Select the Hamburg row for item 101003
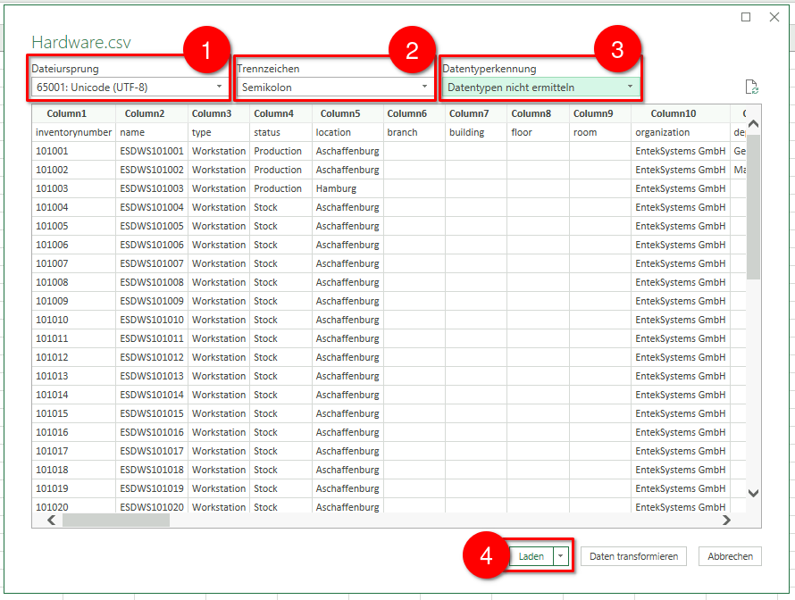795x600 pixels. [334, 188]
